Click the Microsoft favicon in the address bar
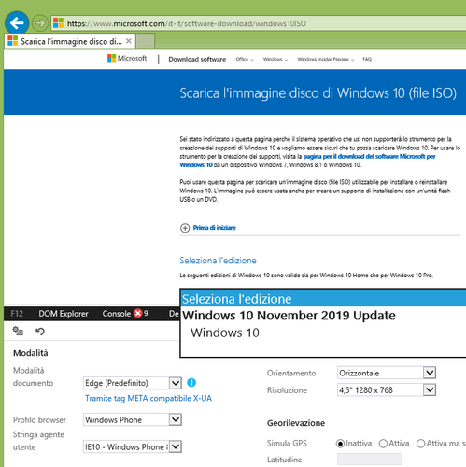 [x=58, y=23]
